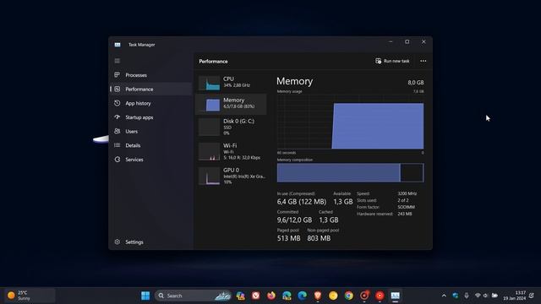The height and width of the screenshot is (304, 541).
Task: Select the Memory performance item
Action: click(x=231, y=104)
